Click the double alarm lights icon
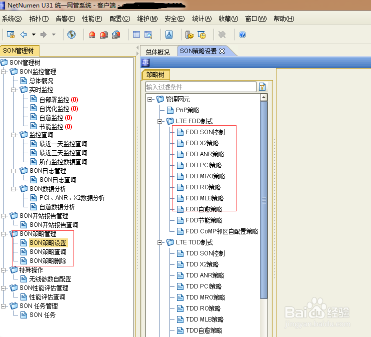The image size is (371, 337). click(x=104, y=35)
